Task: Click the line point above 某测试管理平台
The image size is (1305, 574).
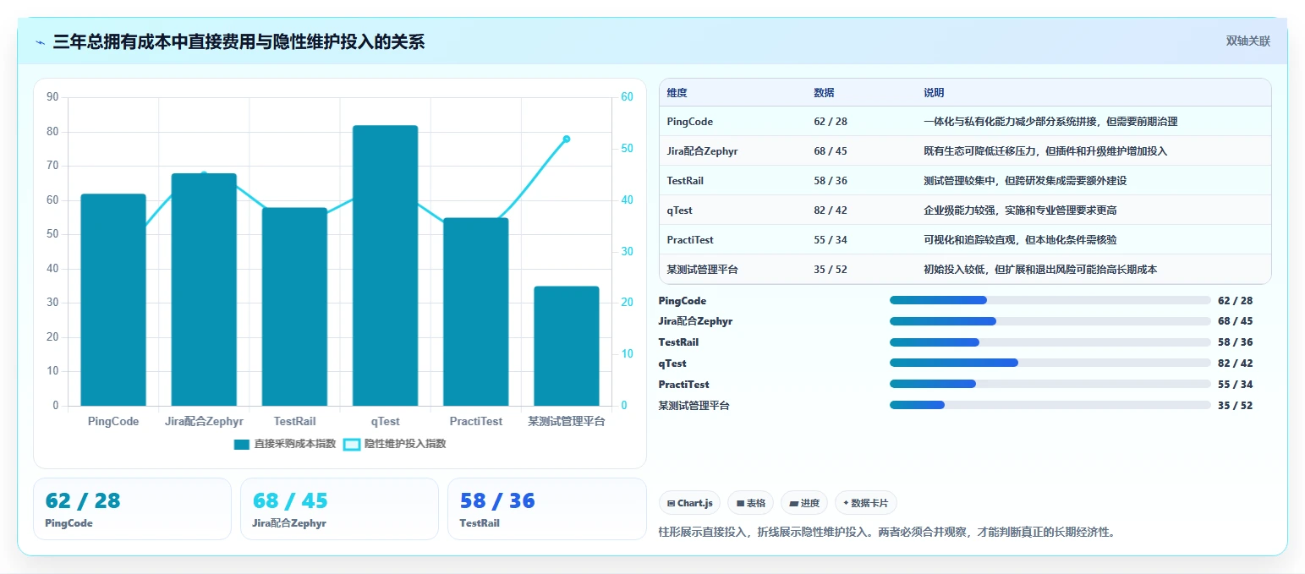Action: (566, 139)
